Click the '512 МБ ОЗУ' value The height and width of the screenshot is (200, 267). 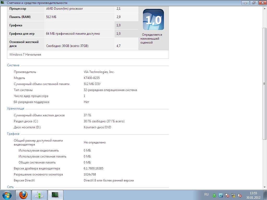point(92,84)
